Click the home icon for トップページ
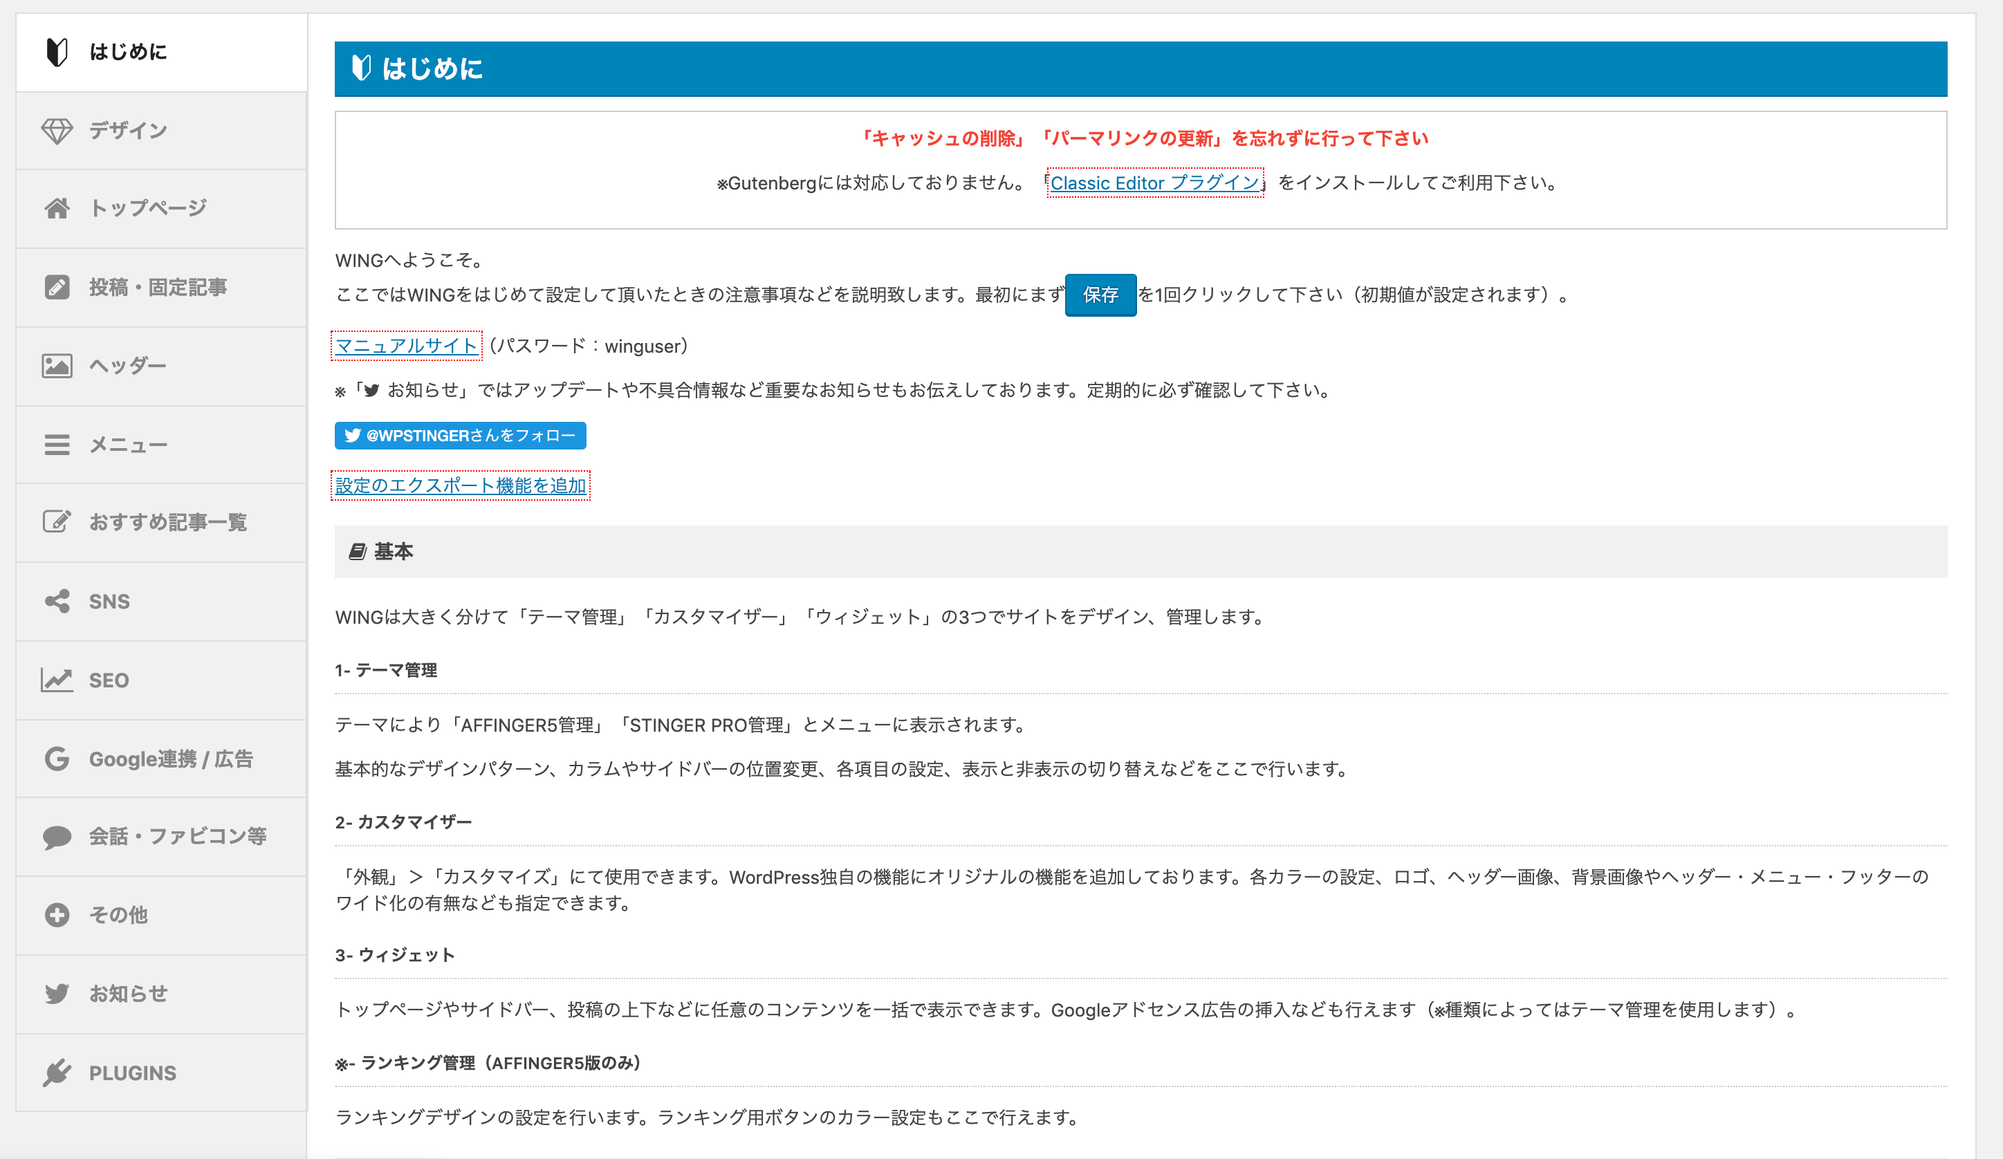This screenshot has width=2003, height=1159. [57, 208]
